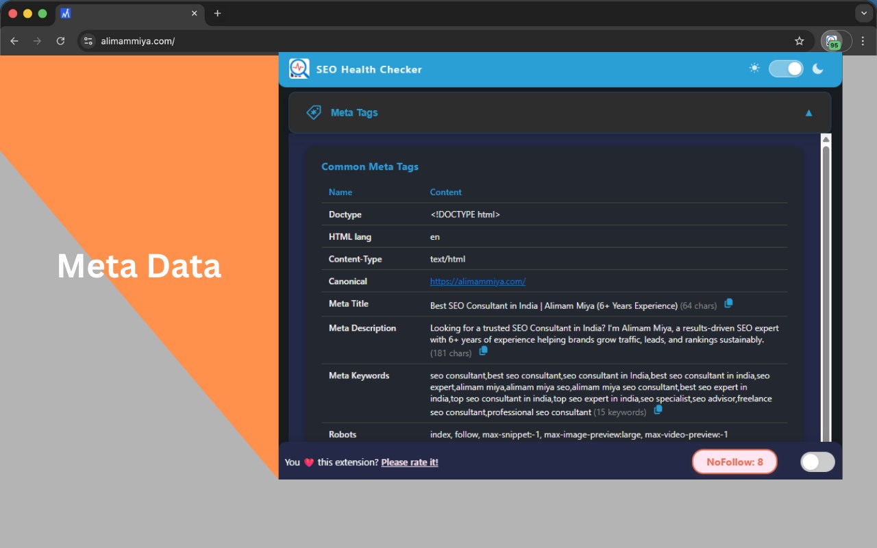Go back to the previous page

tap(14, 41)
